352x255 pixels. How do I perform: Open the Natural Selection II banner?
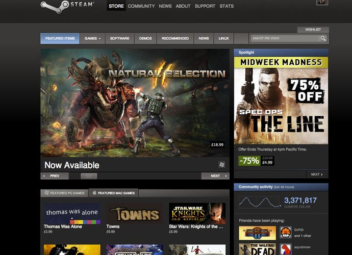pyautogui.click(x=135, y=103)
